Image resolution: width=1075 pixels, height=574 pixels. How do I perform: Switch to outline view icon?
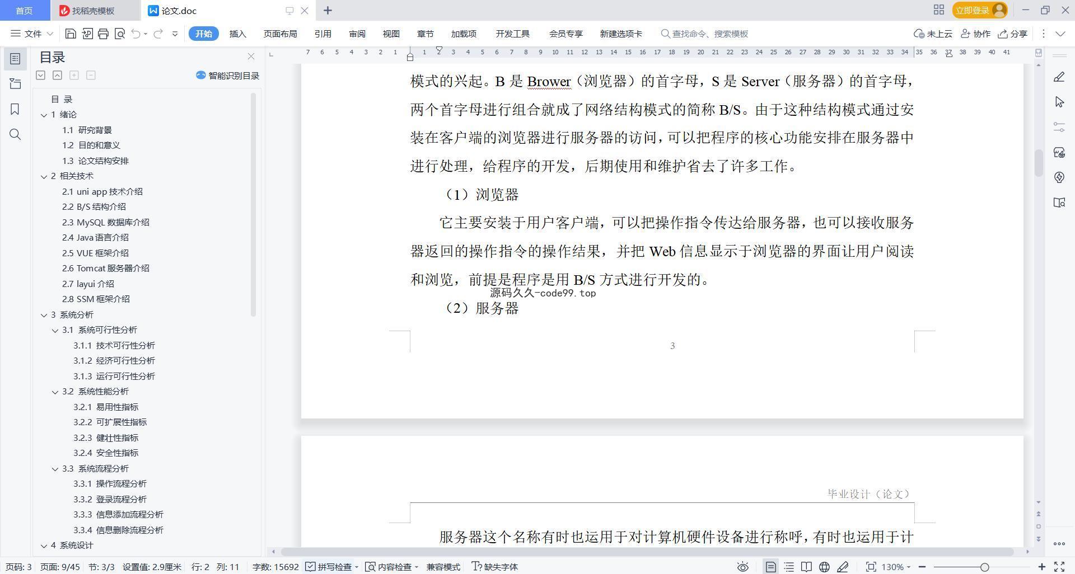pos(789,567)
